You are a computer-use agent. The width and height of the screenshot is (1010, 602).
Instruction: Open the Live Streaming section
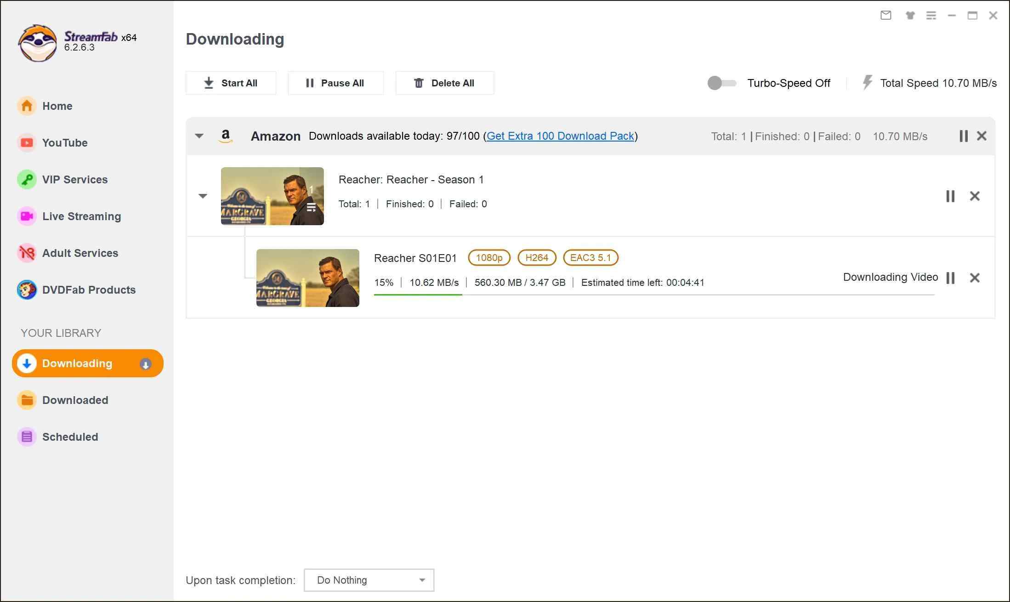click(27, 216)
